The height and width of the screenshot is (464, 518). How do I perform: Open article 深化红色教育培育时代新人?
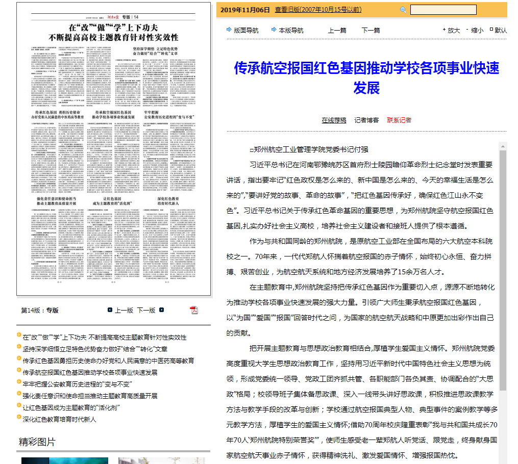click(x=60, y=420)
